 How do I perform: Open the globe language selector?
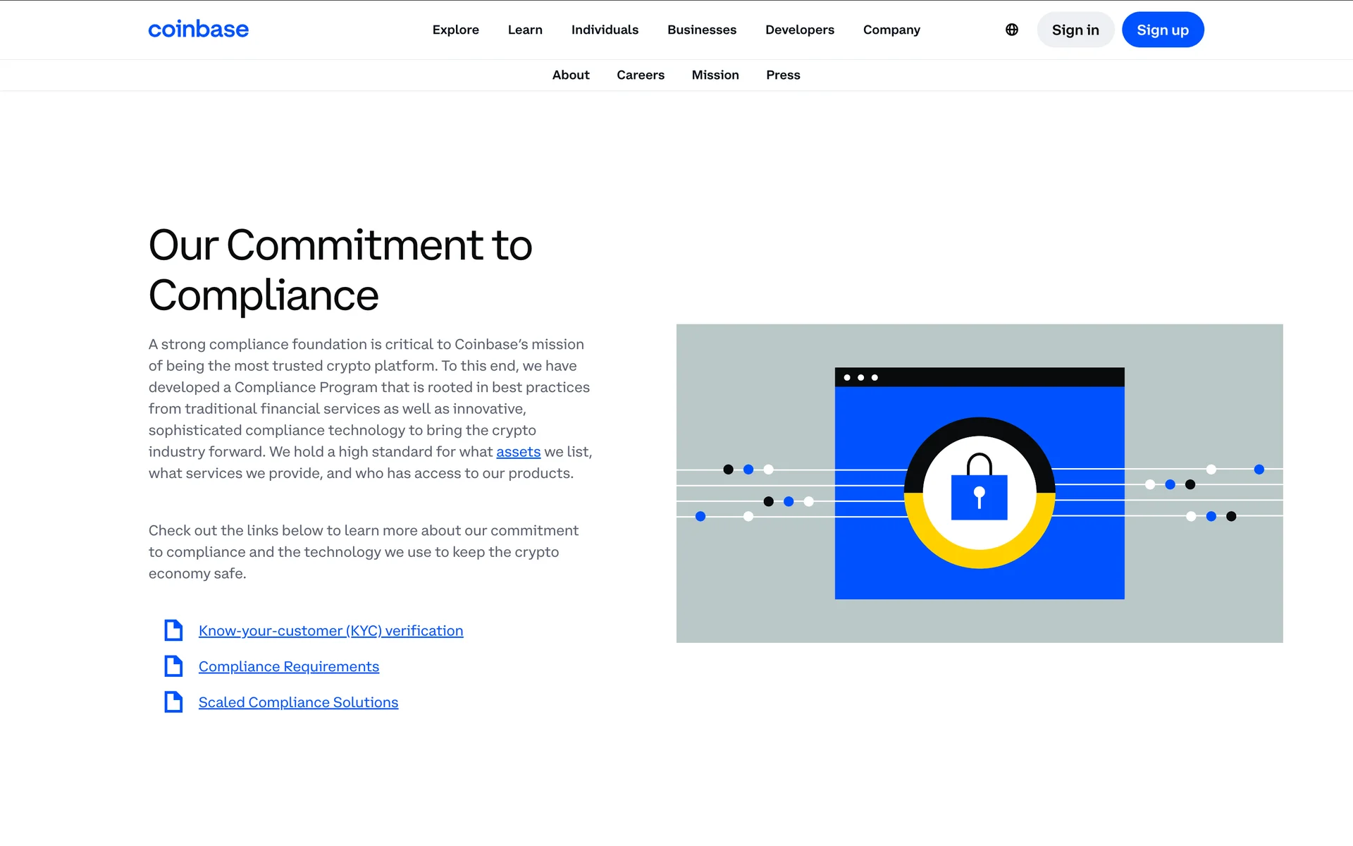[x=1012, y=30]
